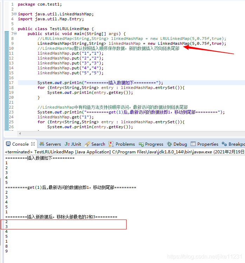The image size is (245, 263).
Task: Collapse the imports fold at line 3
Action: pos(15,14)
